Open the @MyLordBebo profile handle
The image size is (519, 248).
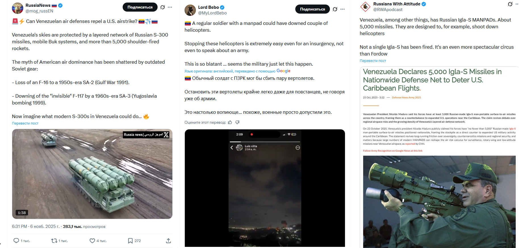(x=212, y=13)
